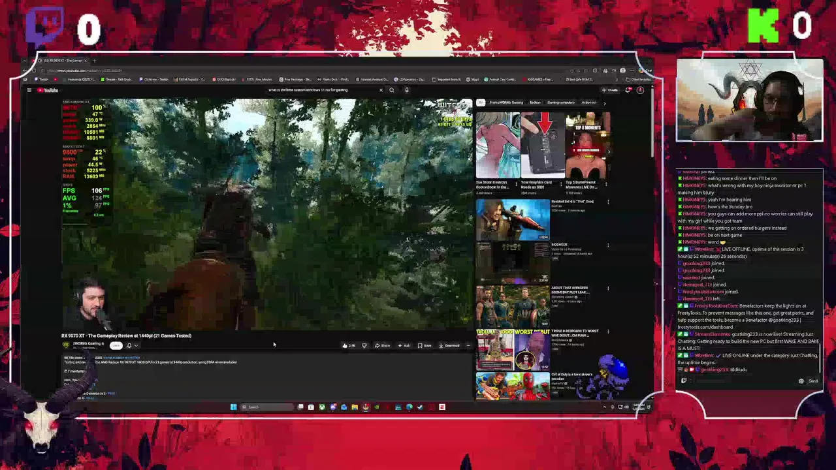
Task: Share the RX 9070 XT video
Action: tap(383, 346)
